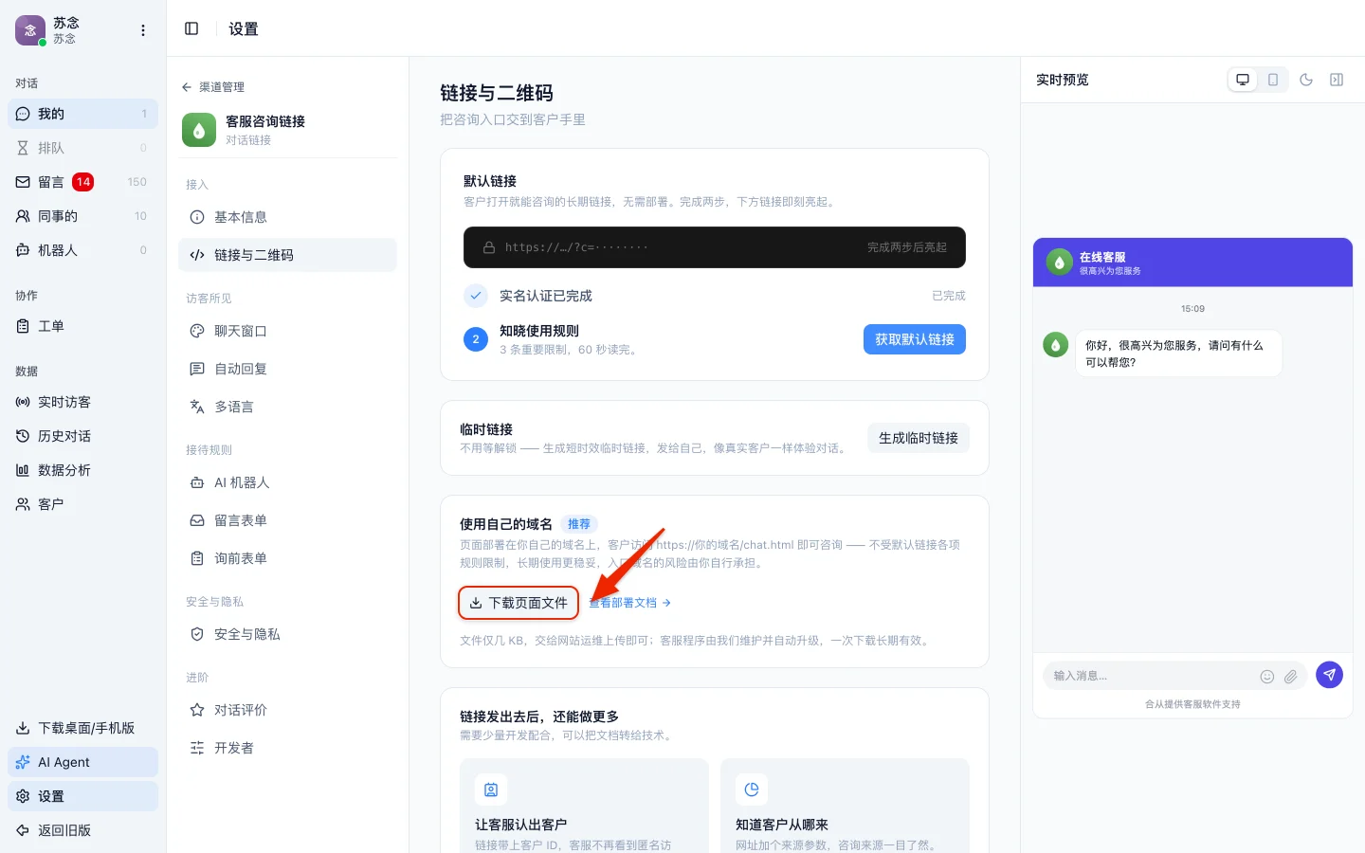The height and width of the screenshot is (853, 1365).
Task: Go back to 渠道管理
Action: [213, 87]
